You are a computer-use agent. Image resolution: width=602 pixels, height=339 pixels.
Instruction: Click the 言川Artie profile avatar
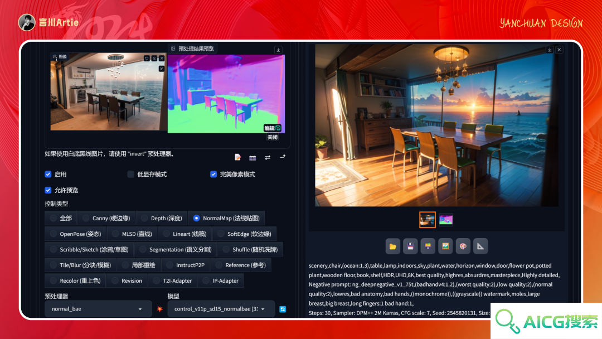tap(27, 22)
